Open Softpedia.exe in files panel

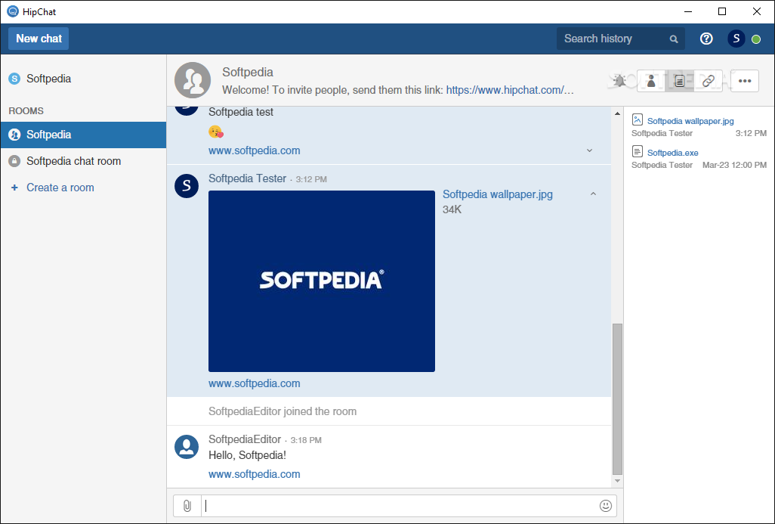[x=673, y=153]
